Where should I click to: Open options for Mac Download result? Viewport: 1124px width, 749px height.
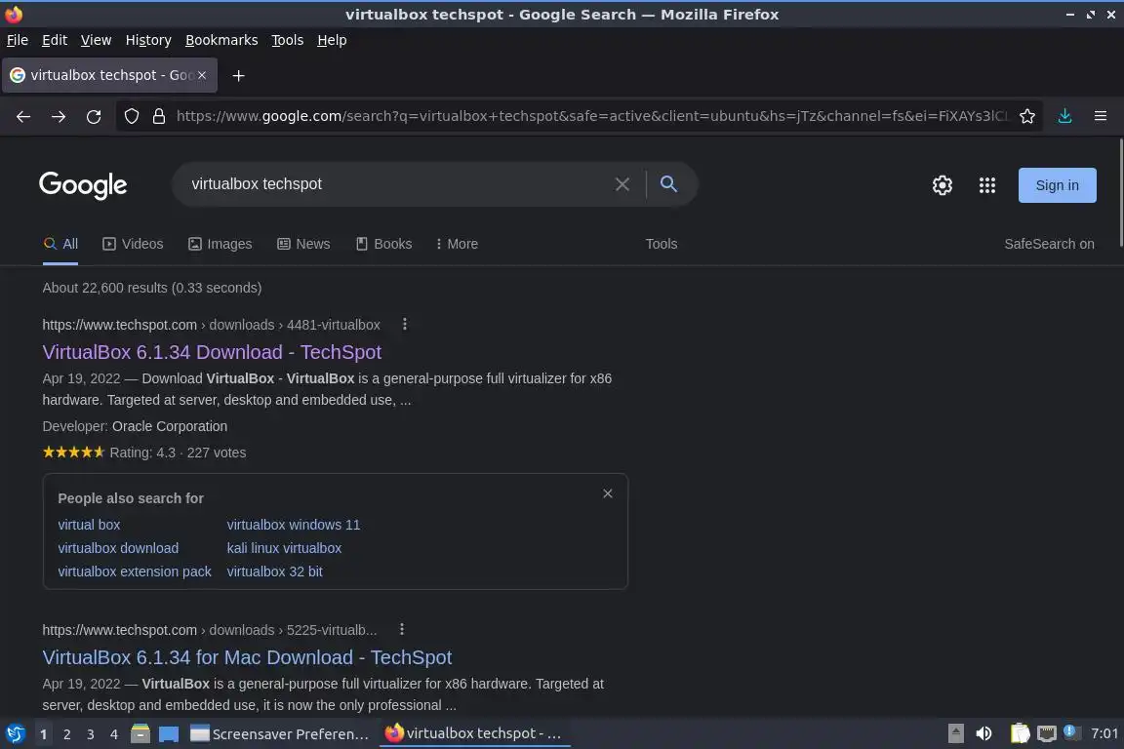click(x=401, y=629)
